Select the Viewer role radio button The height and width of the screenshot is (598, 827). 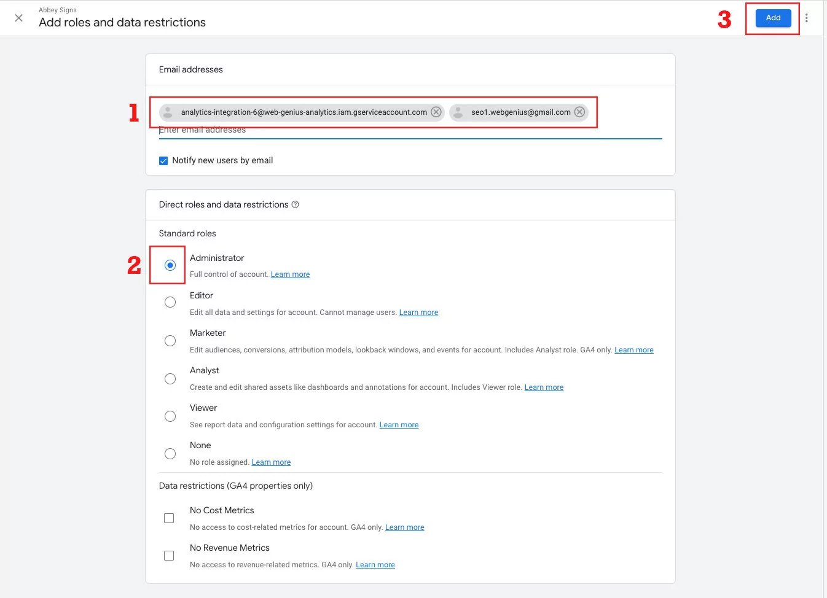pos(170,416)
